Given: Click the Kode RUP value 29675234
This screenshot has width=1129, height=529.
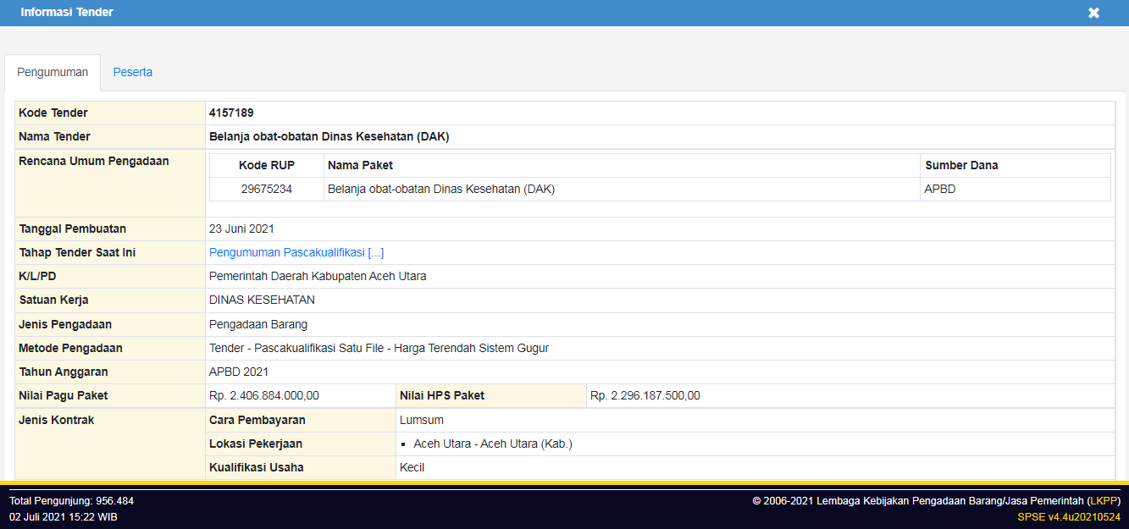Looking at the screenshot, I should click(267, 189).
